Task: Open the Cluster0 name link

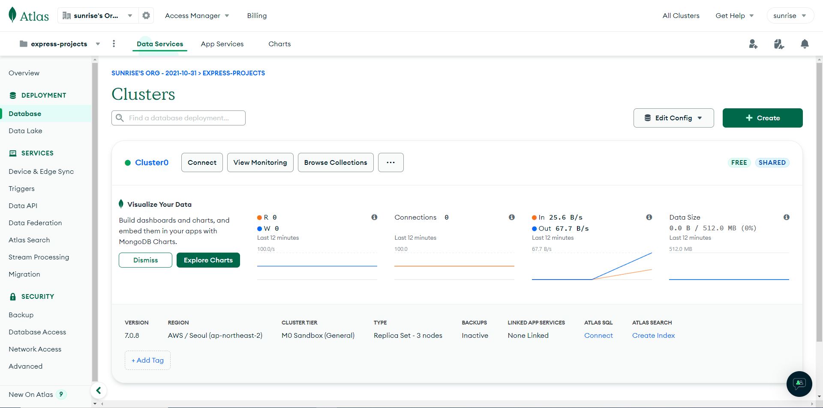Action: (x=152, y=162)
